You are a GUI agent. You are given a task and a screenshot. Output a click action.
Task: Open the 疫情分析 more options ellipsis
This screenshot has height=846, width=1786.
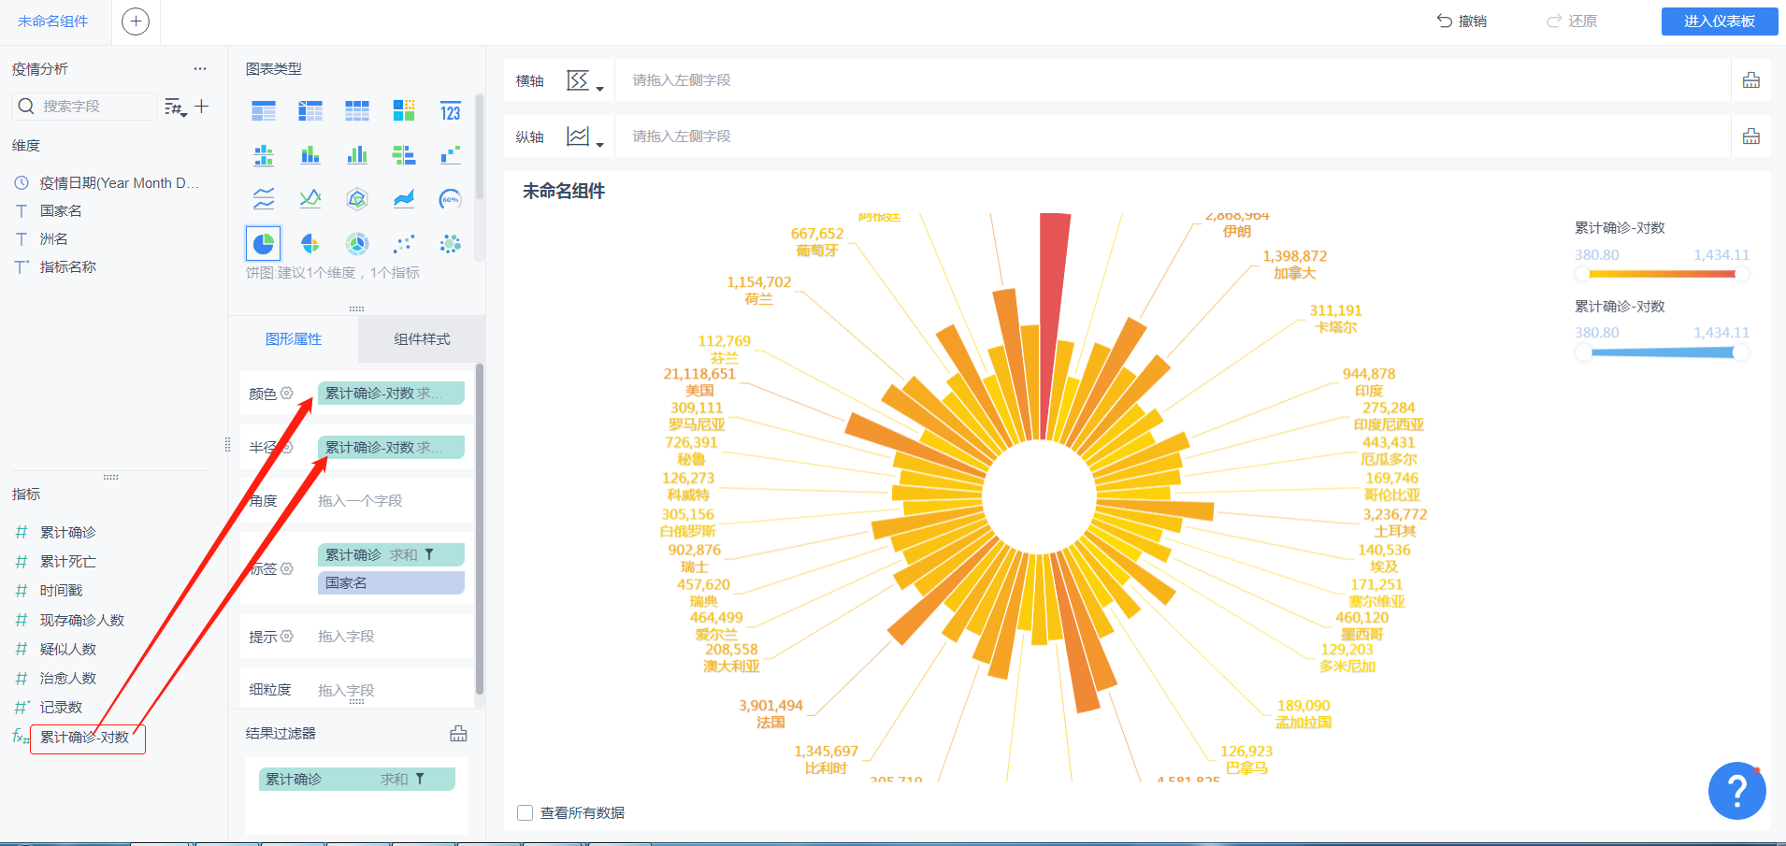(x=200, y=69)
